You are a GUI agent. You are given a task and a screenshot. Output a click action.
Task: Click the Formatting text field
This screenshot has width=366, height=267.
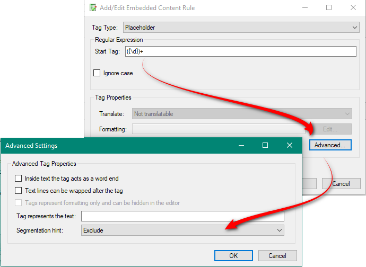point(219,129)
